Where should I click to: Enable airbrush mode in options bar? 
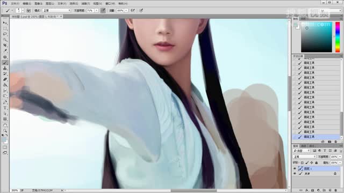point(133,11)
